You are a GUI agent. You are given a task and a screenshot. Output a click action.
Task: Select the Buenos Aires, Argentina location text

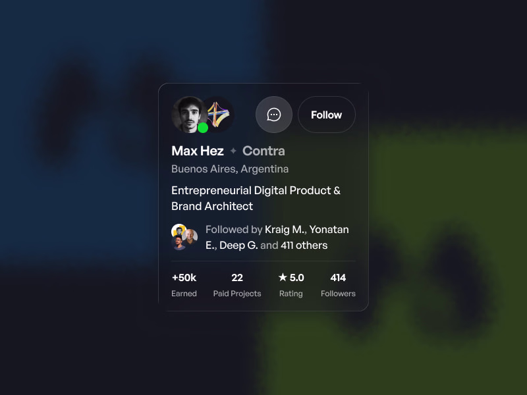pos(230,169)
